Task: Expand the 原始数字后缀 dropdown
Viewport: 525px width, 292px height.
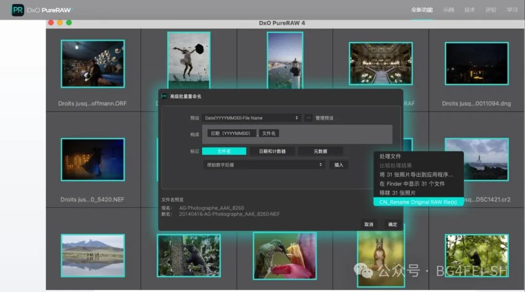Action: (x=264, y=165)
